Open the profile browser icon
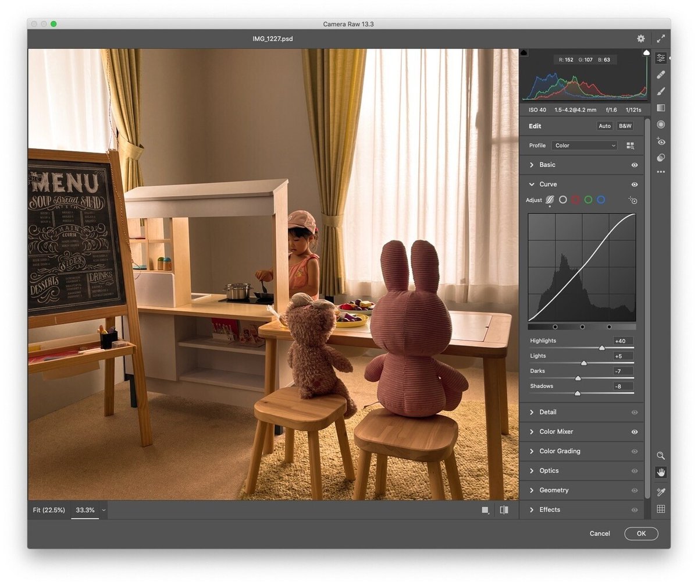Image resolution: width=698 pixels, height=585 pixels. click(630, 146)
